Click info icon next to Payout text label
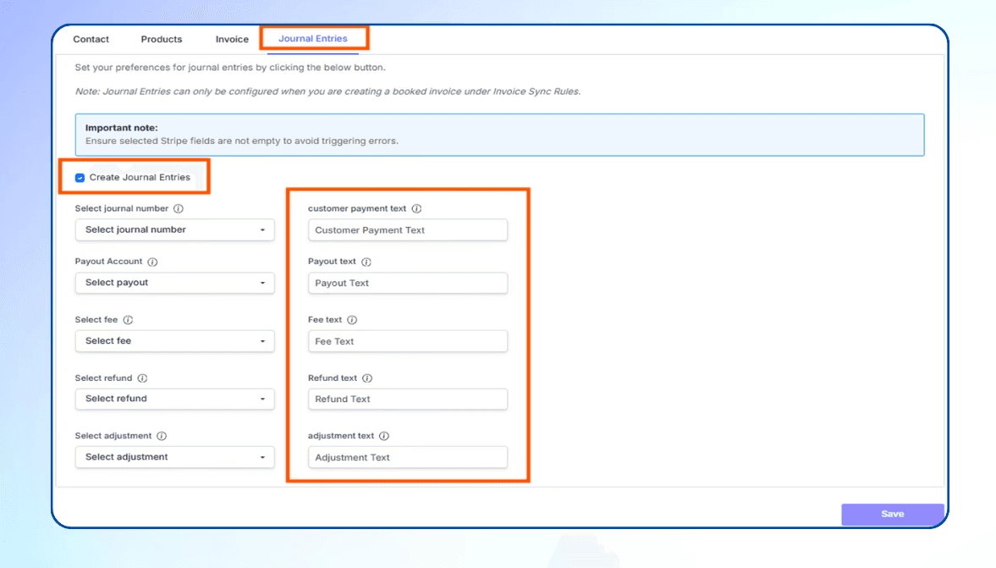This screenshot has height=568, width=996. 366,262
